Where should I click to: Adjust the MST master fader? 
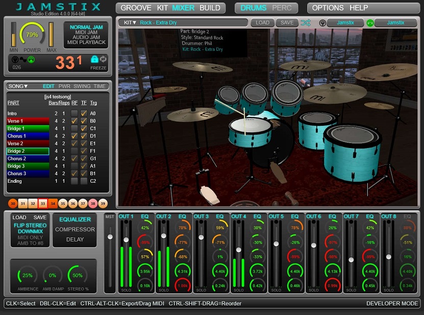coord(110,237)
